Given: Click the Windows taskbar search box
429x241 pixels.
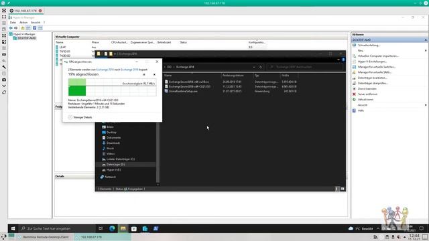Looking at the screenshot, I should [x=57, y=228].
